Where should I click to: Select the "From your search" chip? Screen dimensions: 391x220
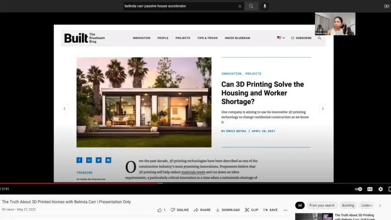(322, 205)
